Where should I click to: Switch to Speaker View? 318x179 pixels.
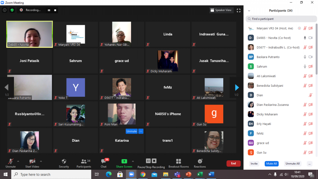[221, 10]
